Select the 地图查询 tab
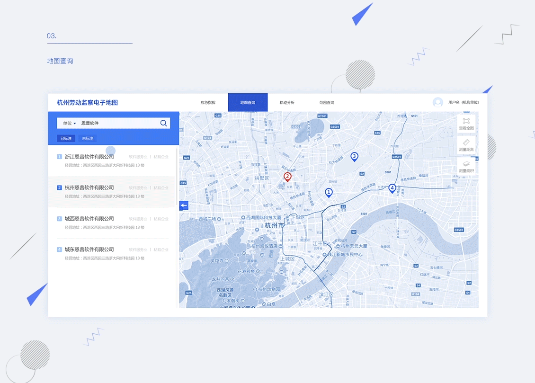The height and width of the screenshot is (383, 535). click(x=248, y=102)
